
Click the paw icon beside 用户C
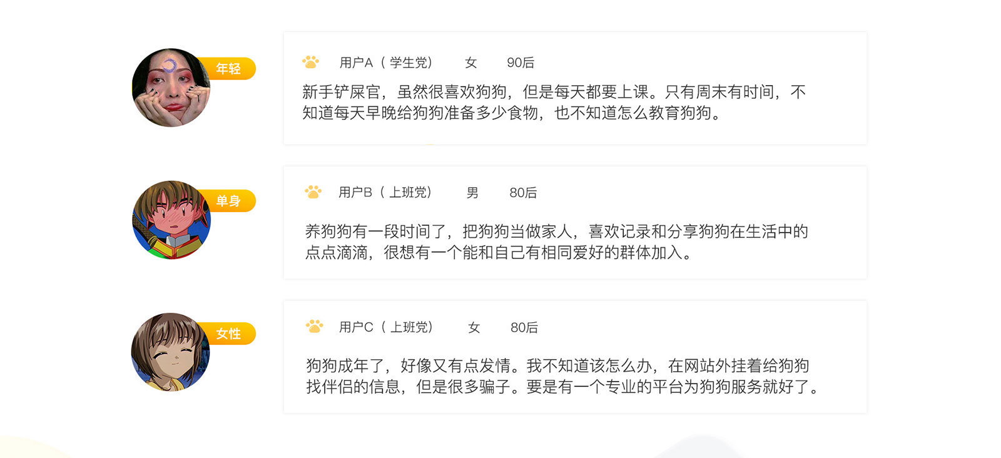click(314, 327)
